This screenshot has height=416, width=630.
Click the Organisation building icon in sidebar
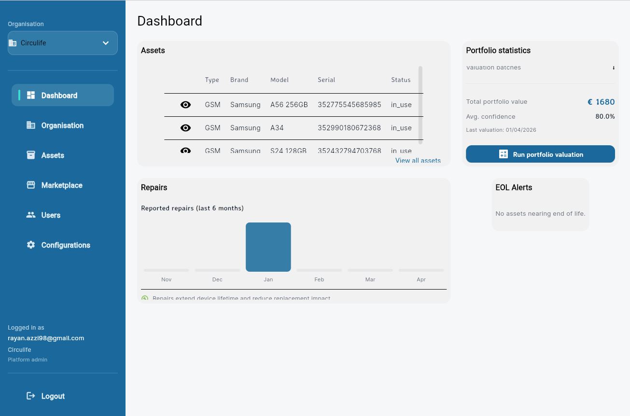[31, 125]
